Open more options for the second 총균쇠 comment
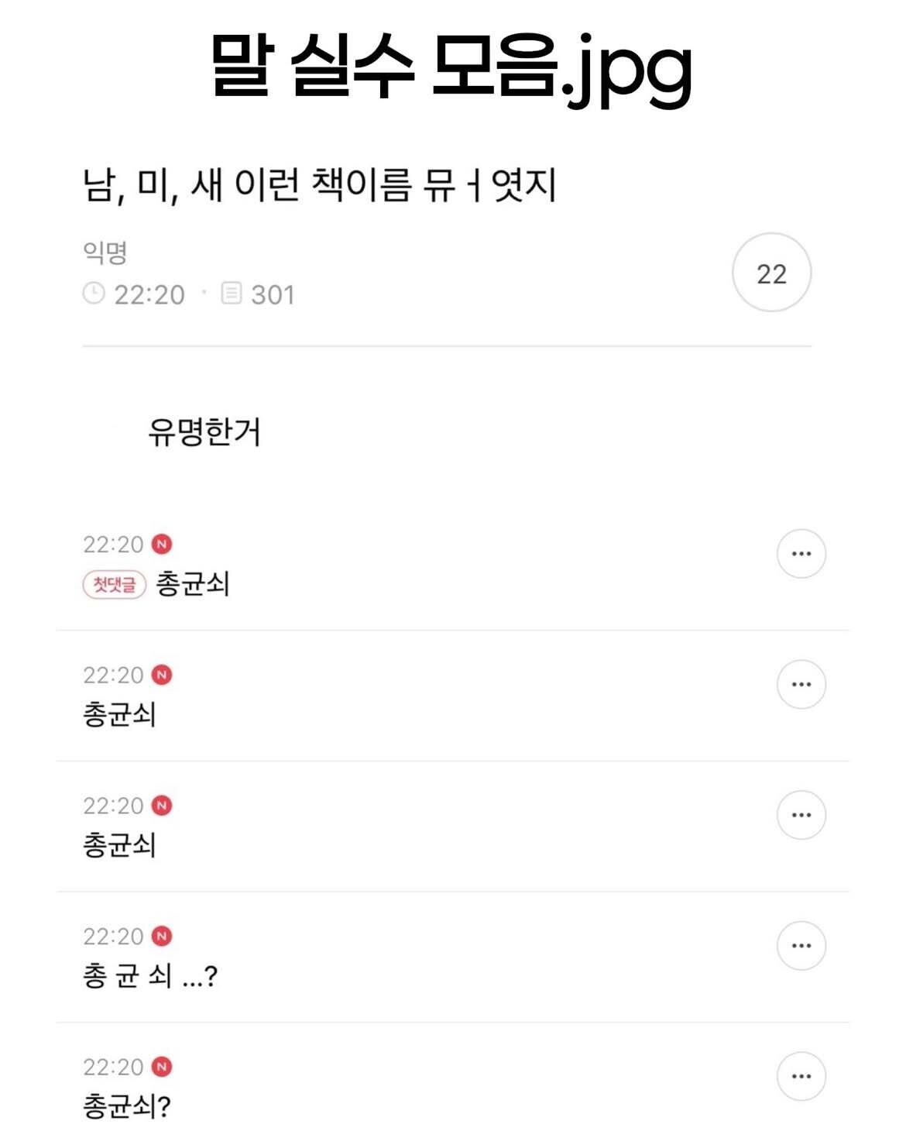 pyautogui.click(x=801, y=684)
